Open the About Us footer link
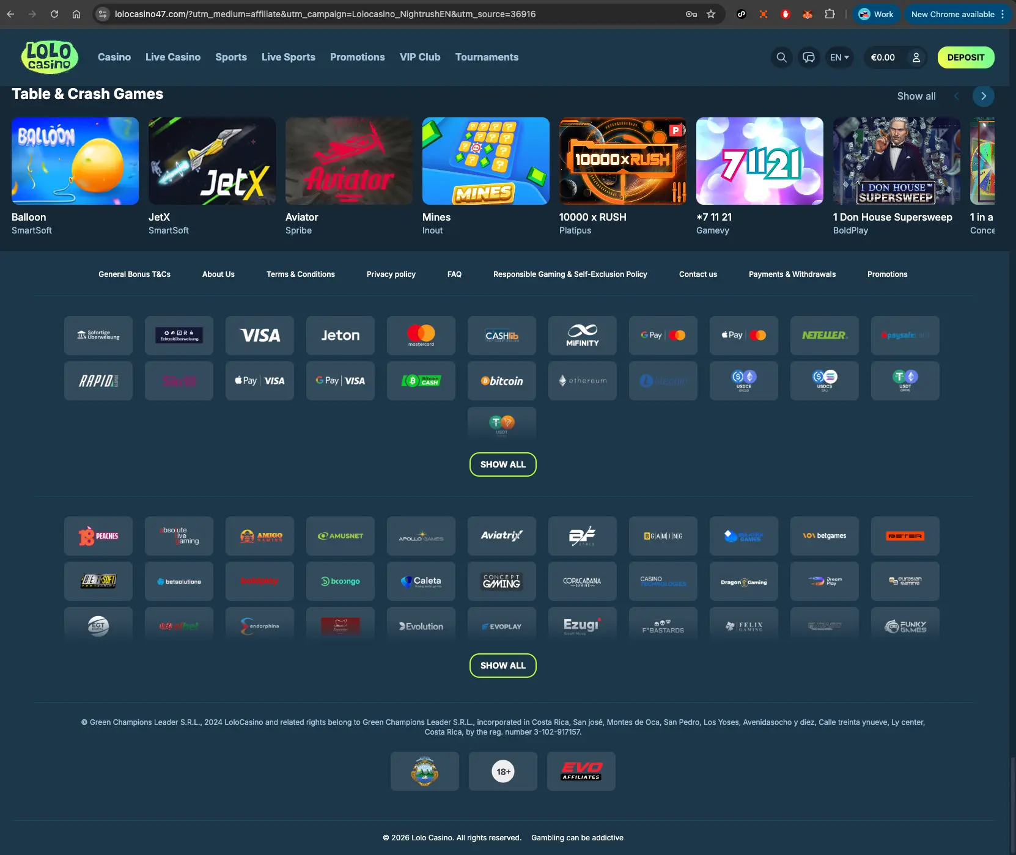Screen dimensions: 1016x855 (218, 274)
